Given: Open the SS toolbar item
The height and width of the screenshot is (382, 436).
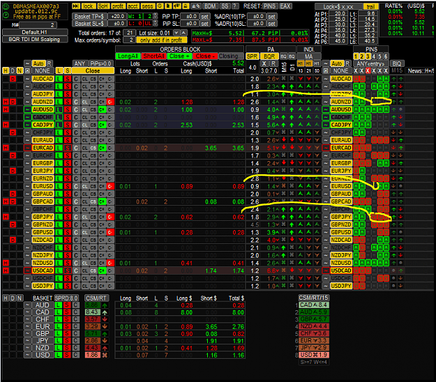Looking at the screenshot, I should [225, 6].
